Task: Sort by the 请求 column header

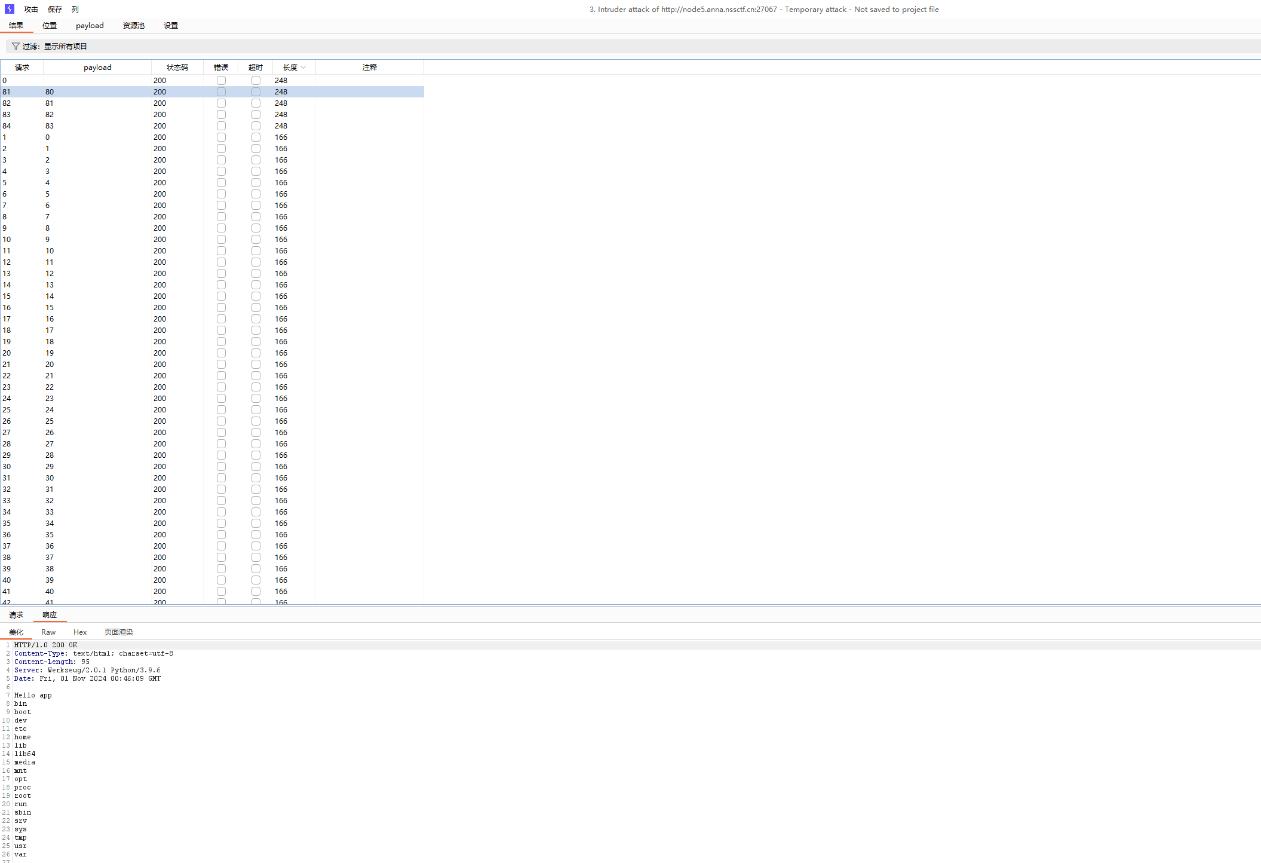Action: (22, 68)
